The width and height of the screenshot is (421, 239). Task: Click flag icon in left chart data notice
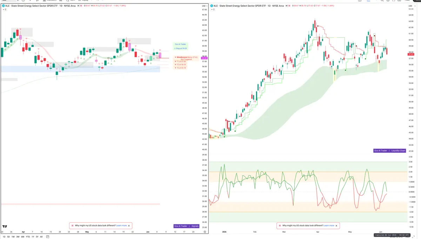[x=73, y=226]
